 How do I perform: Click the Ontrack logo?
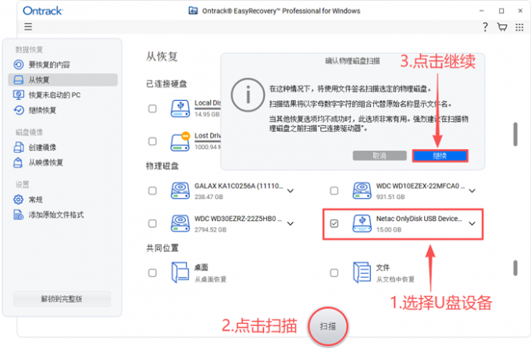point(43,11)
